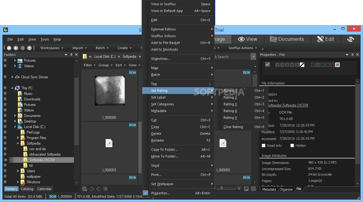363x202 pixels.
Task: Open the Create dropdown in toolbar
Action: 125,48
